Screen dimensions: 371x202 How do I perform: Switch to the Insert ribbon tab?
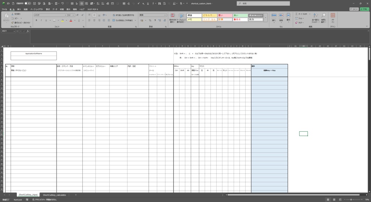coord(19,9)
